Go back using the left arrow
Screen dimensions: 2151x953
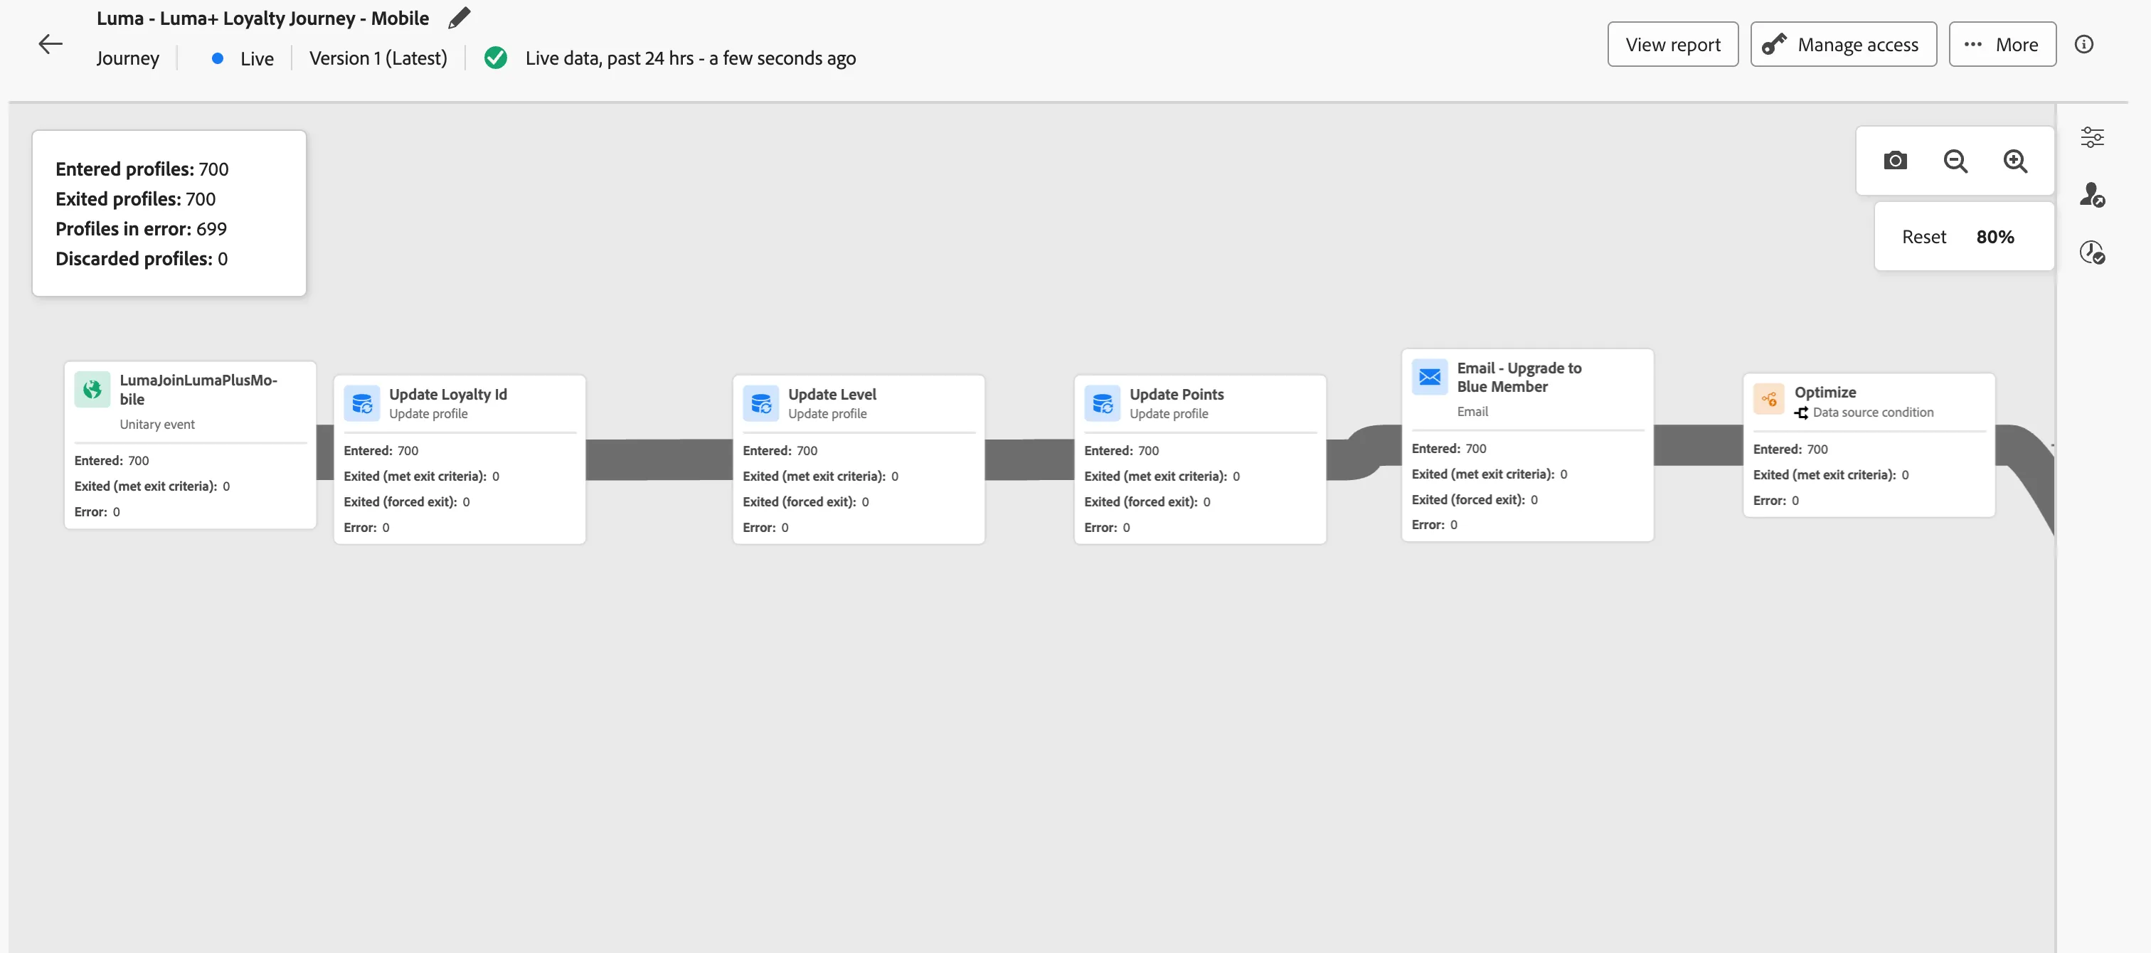point(50,44)
